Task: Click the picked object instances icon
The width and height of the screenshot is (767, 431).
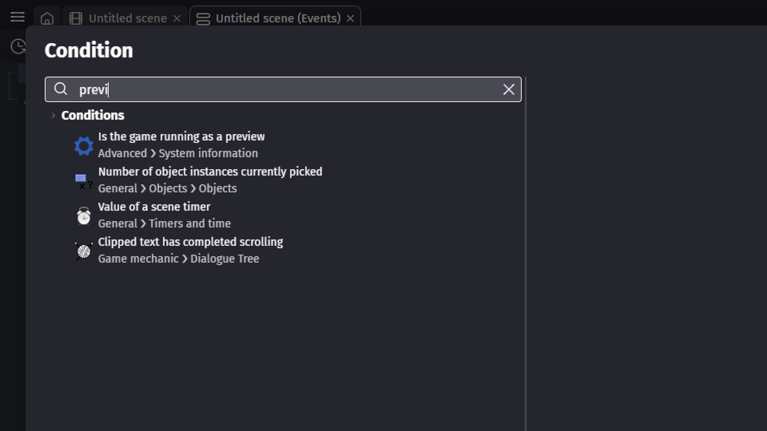Action: coord(84,181)
